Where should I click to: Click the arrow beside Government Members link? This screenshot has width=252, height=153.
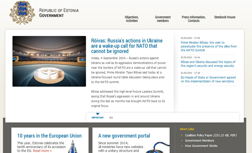[182, 140]
